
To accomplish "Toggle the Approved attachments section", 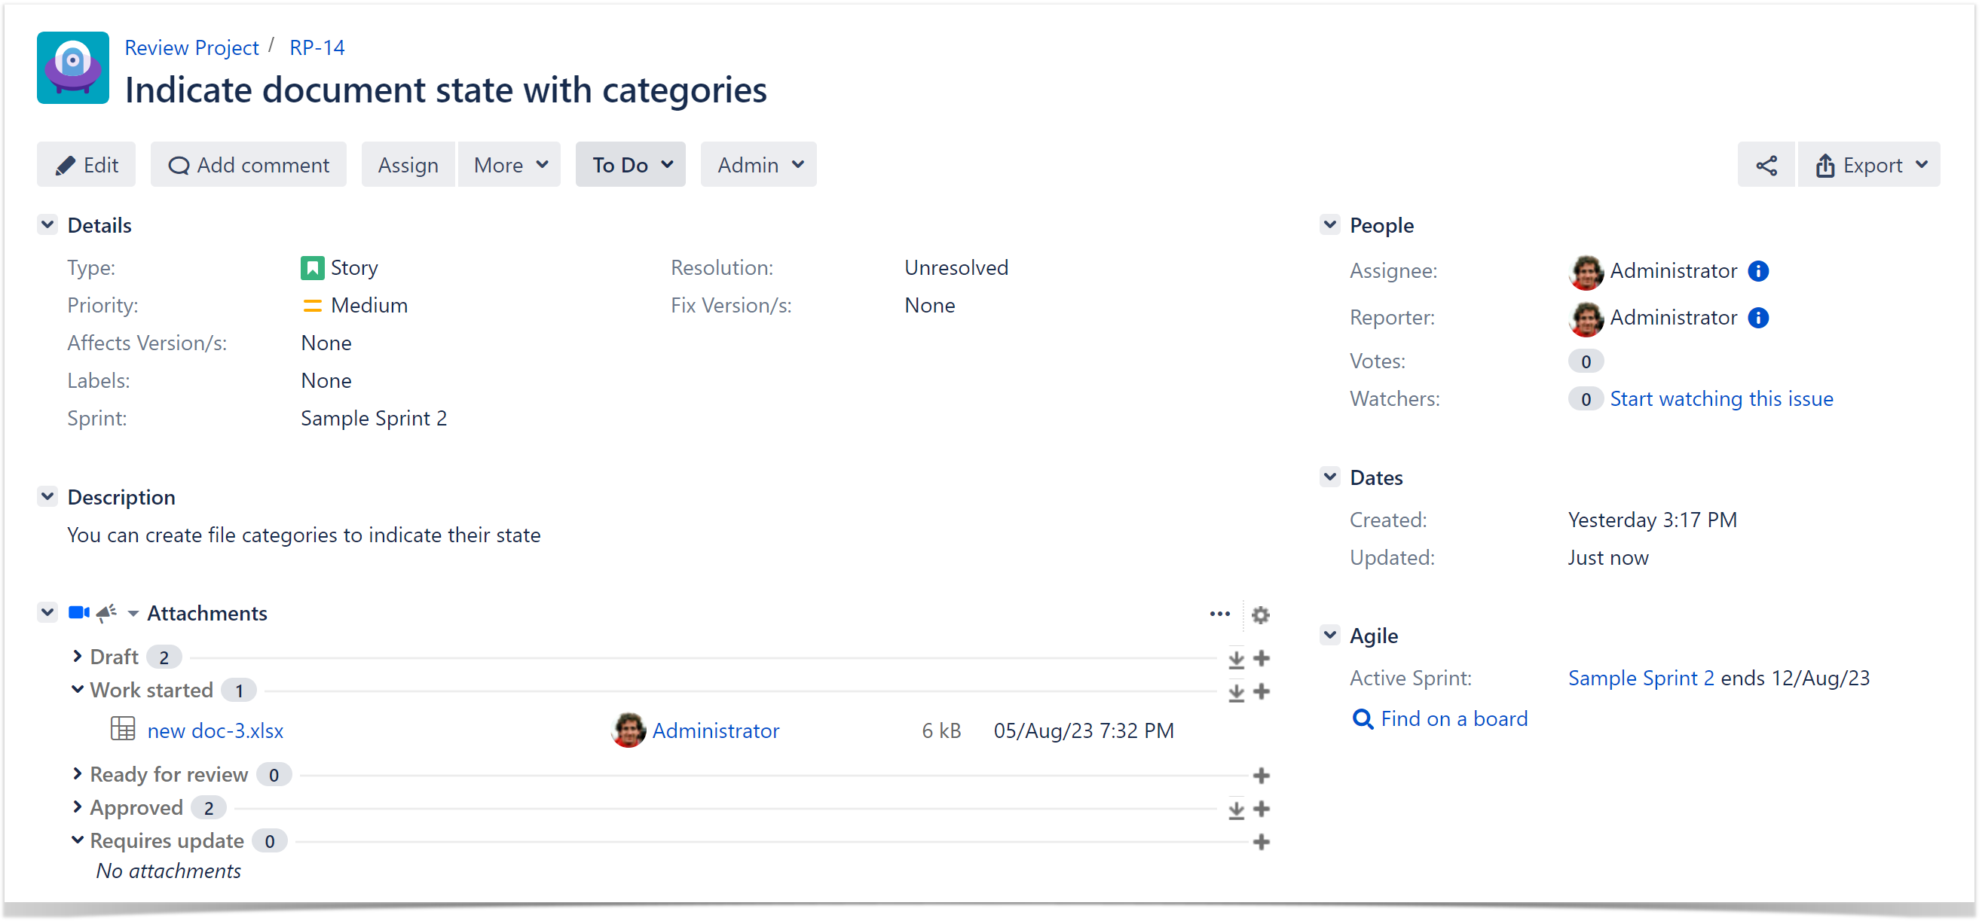I will (80, 807).
